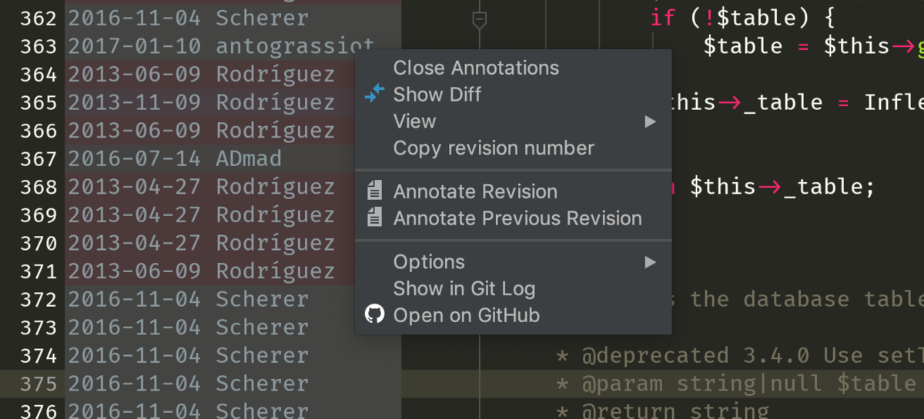Expand the View submenu arrow

tap(651, 121)
